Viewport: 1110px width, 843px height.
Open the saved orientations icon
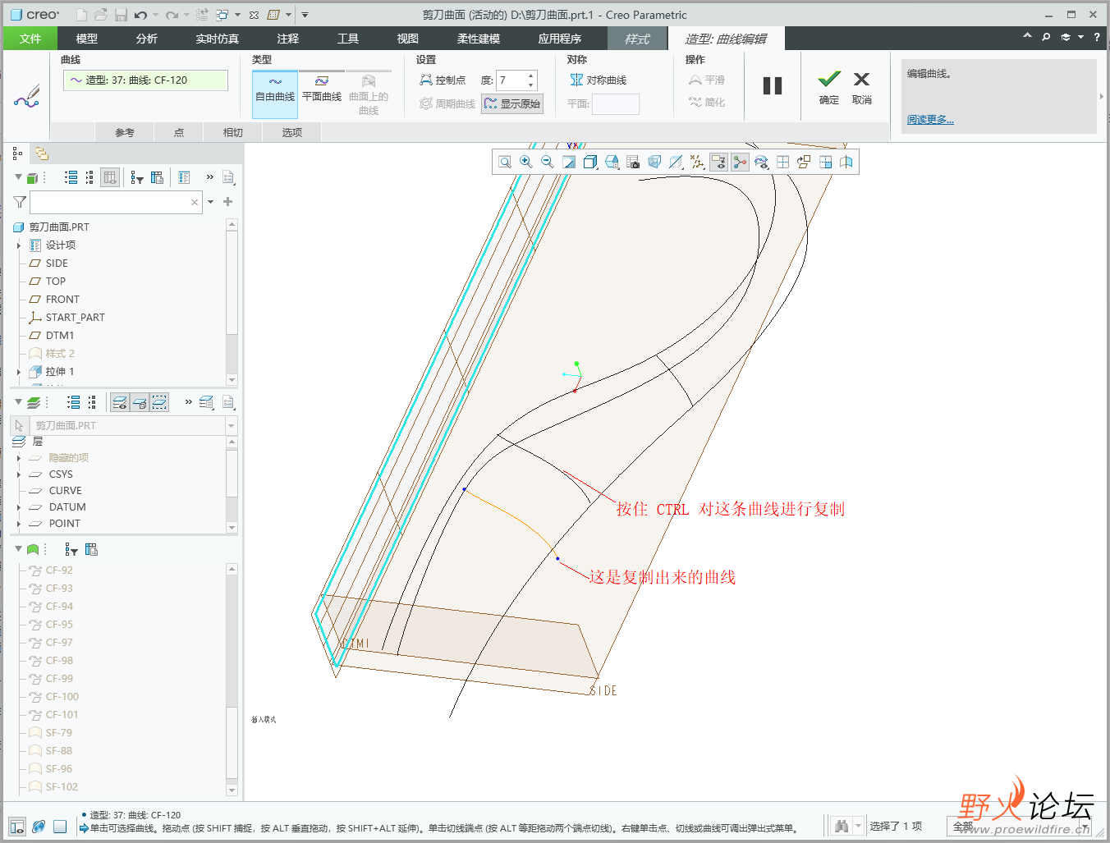(612, 163)
